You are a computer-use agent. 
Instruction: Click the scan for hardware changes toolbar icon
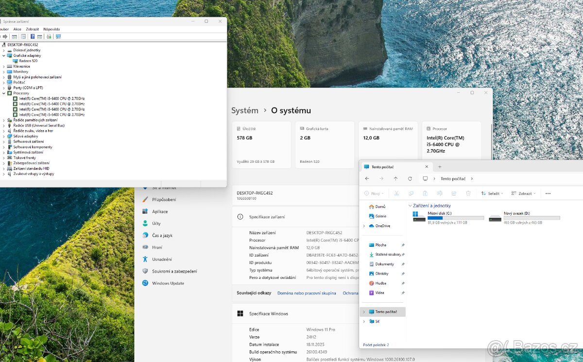58,36
